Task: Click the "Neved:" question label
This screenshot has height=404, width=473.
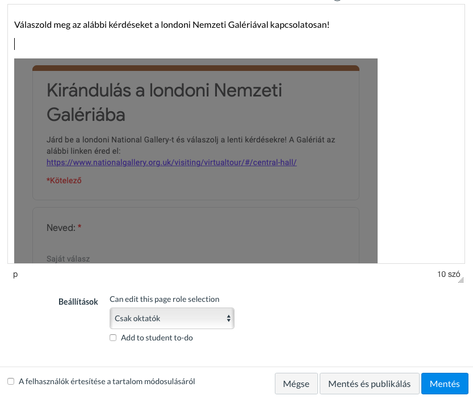Action: pyautogui.click(x=61, y=228)
